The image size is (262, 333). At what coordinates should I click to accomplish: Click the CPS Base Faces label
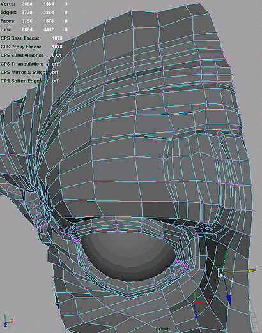click(x=20, y=38)
